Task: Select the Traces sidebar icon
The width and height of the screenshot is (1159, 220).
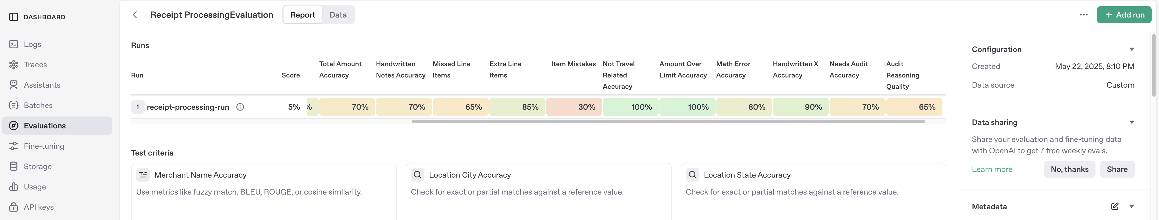Action: pos(14,64)
